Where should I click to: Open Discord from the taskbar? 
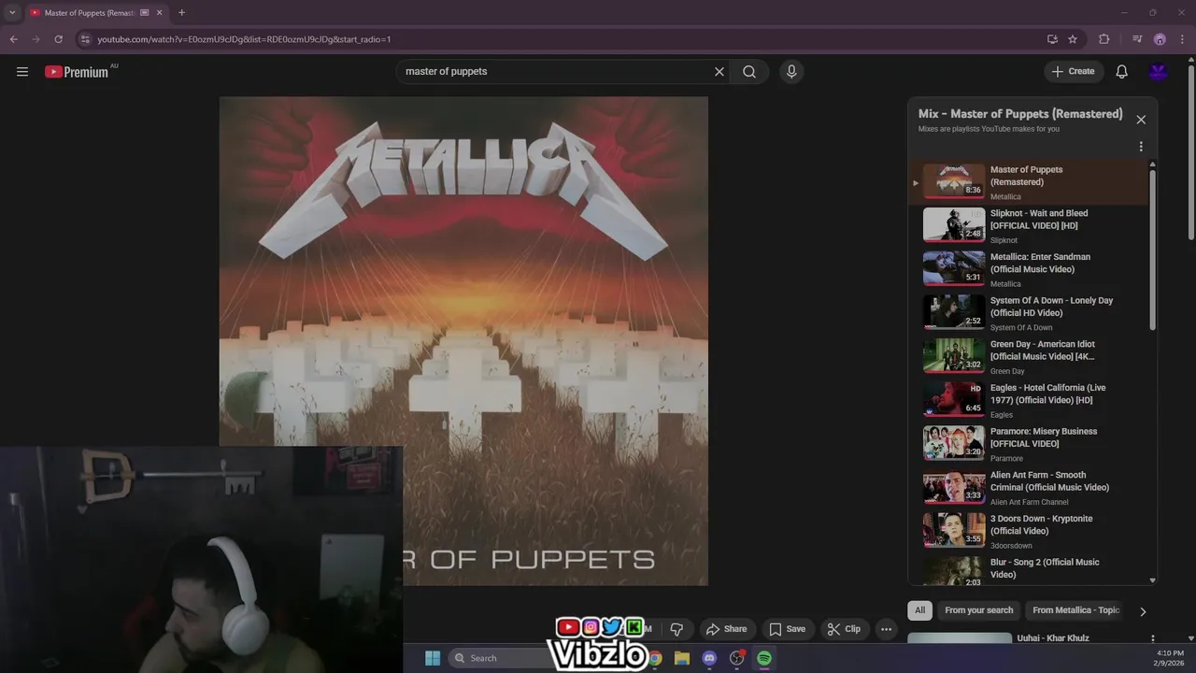pyautogui.click(x=709, y=658)
